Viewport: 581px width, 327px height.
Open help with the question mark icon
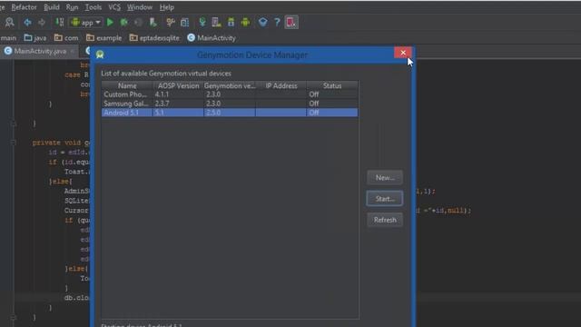pos(277,23)
